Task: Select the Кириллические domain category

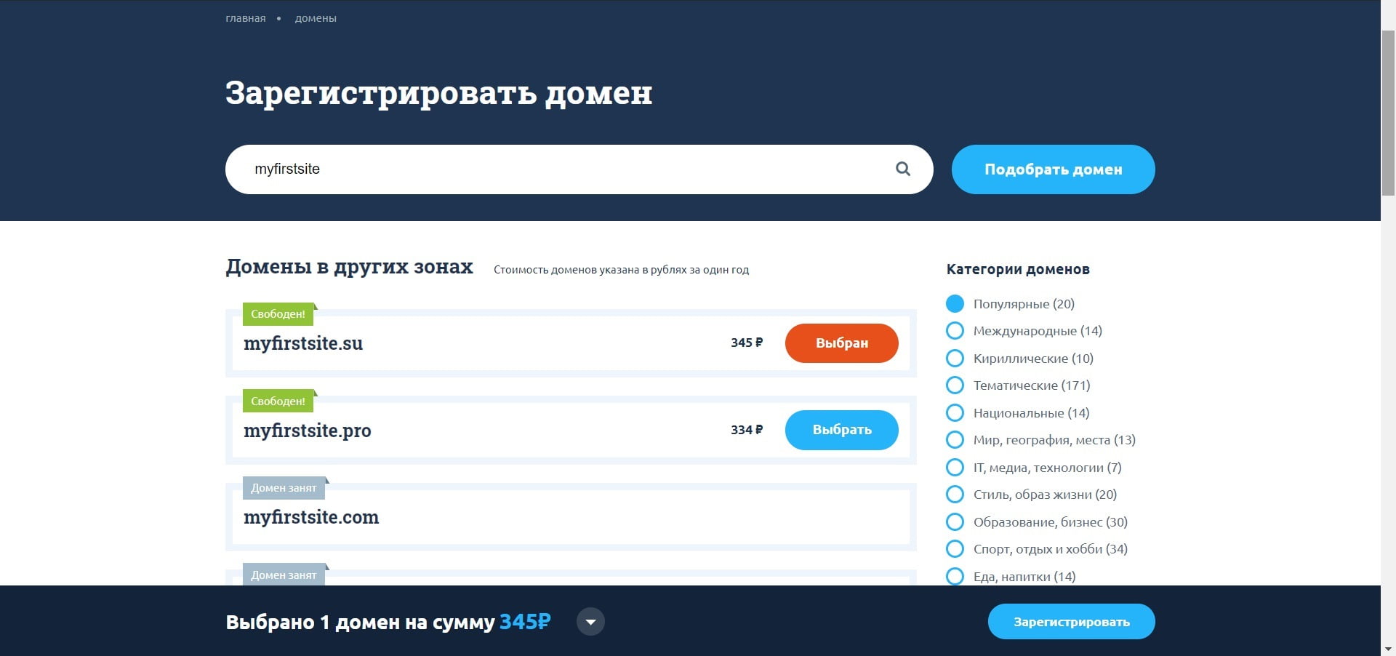Action: 955,359
